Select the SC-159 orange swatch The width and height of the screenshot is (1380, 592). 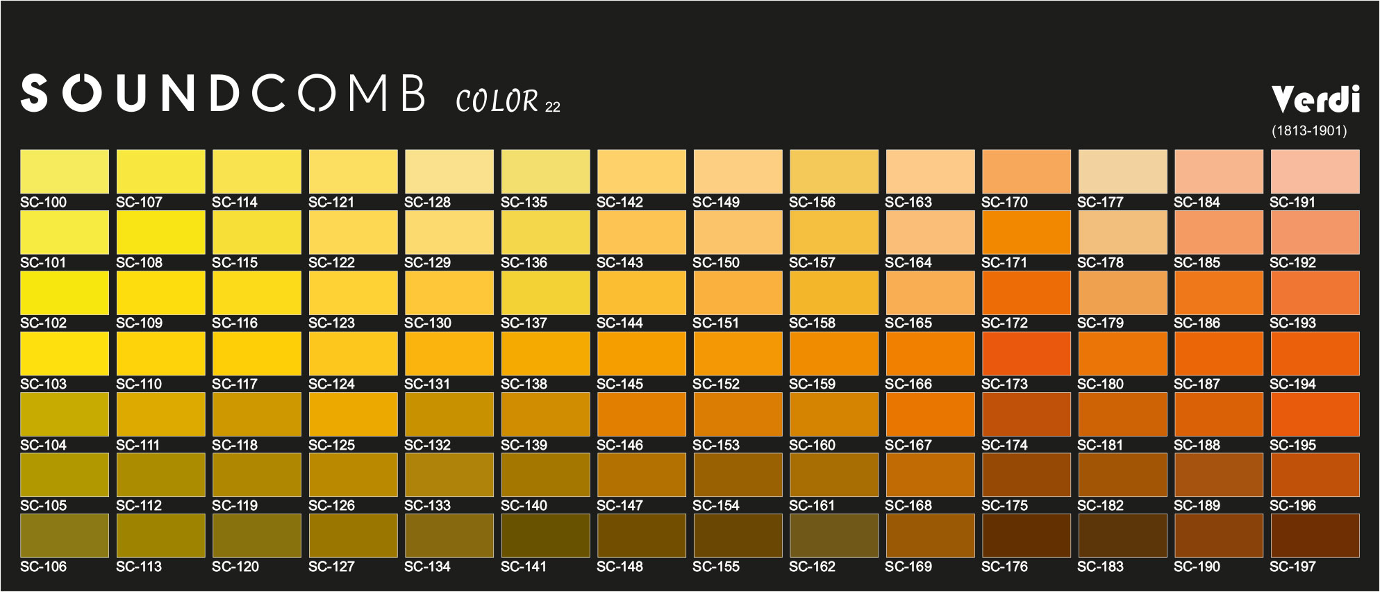click(x=834, y=353)
